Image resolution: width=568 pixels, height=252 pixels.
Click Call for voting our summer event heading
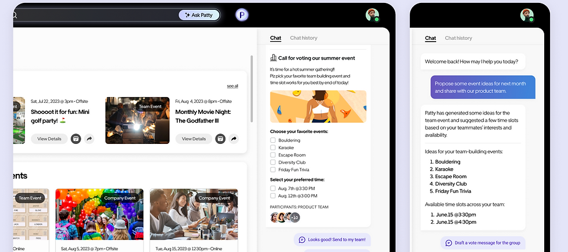click(x=316, y=58)
